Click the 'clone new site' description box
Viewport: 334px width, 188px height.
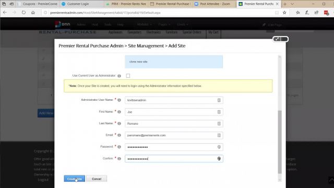174,62
